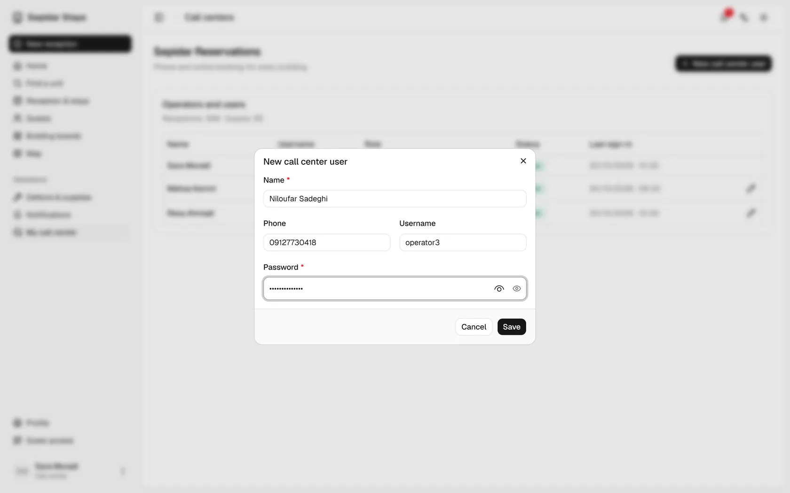This screenshot has width=790, height=493.
Task: Focus the Name field with Niloufar Sadeghi
Action: point(395,199)
